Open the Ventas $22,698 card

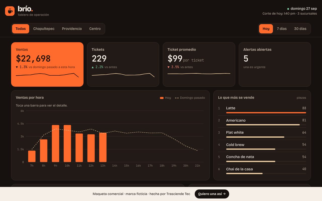click(x=47, y=64)
